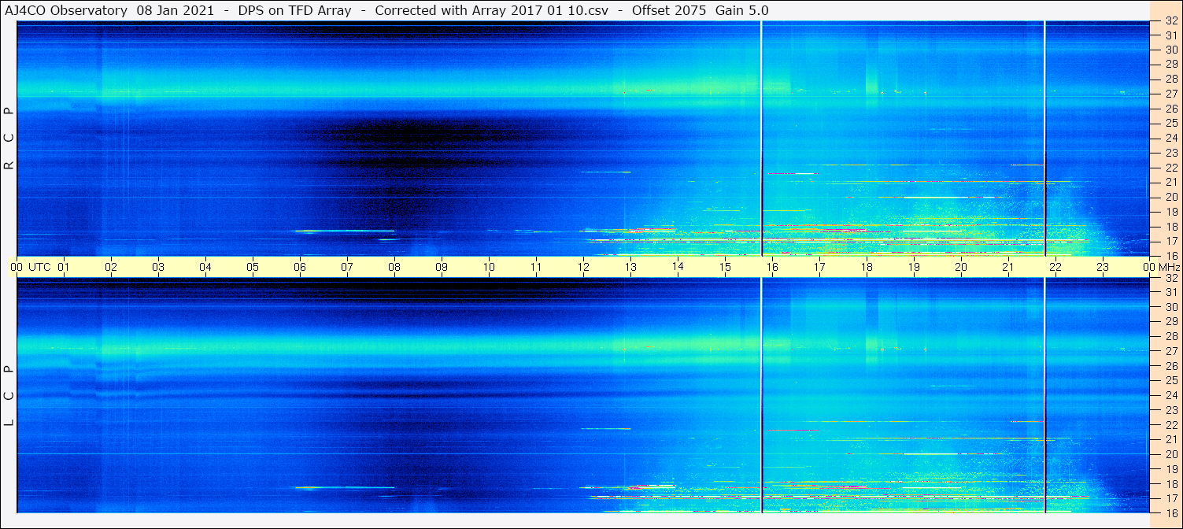
Task: Click the 07 hour label on the UTC axis
Action: pos(347,267)
